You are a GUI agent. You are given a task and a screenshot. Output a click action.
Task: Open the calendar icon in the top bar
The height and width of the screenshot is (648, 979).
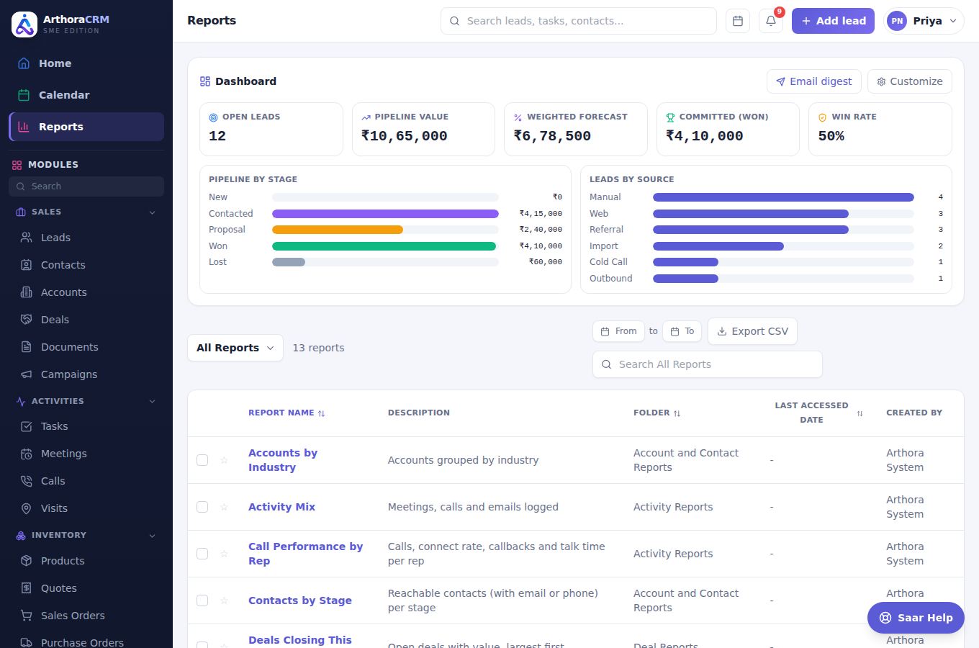(738, 21)
